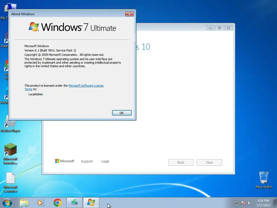Click the Terms link in About dialog
277x208 pixels.
pos(28,89)
